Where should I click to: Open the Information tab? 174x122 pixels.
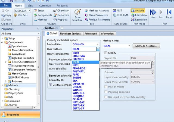tap(107, 34)
